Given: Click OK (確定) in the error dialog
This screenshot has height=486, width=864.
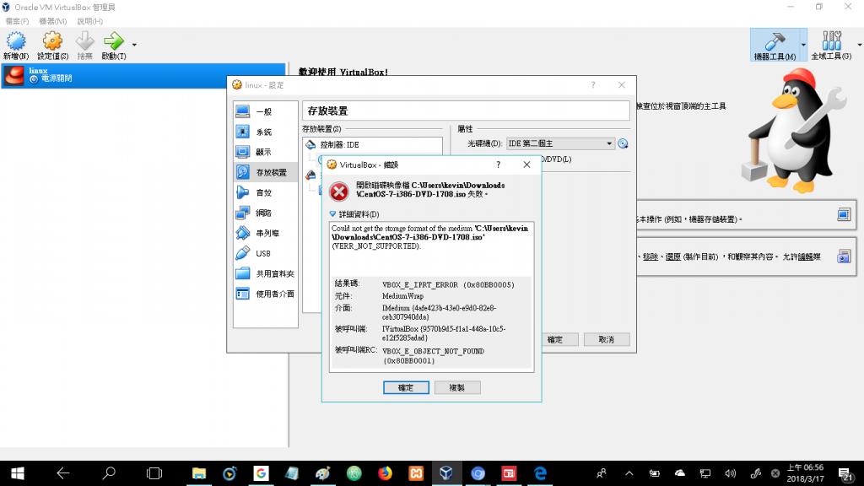Looking at the screenshot, I should pos(406,388).
